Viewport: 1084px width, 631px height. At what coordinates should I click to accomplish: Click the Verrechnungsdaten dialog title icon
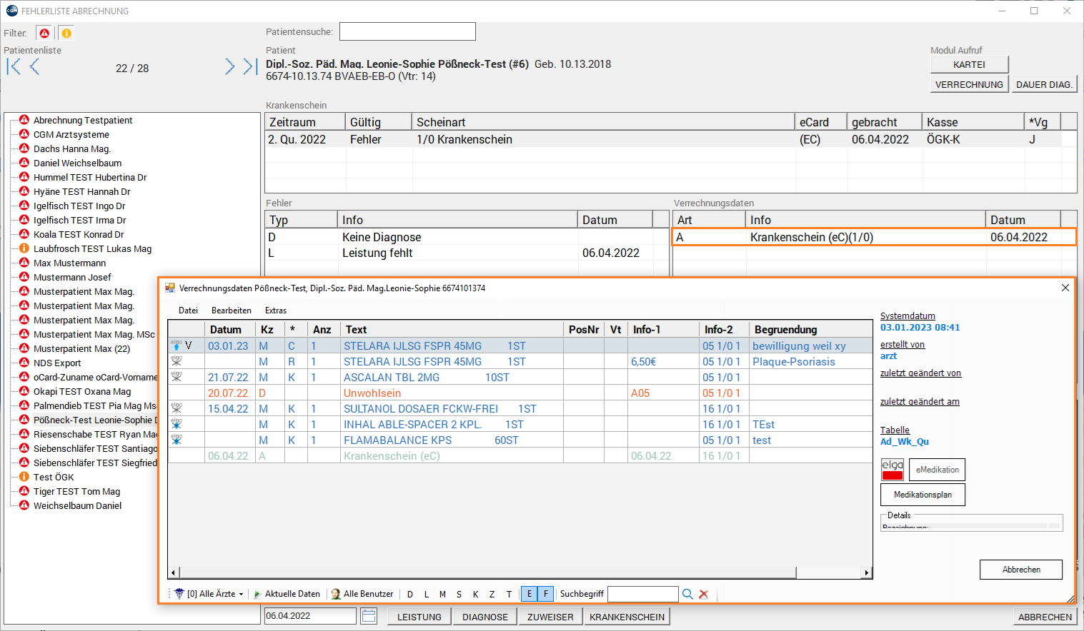[170, 288]
